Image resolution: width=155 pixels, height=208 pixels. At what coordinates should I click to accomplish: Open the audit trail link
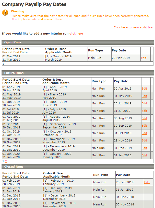click(134, 27)
